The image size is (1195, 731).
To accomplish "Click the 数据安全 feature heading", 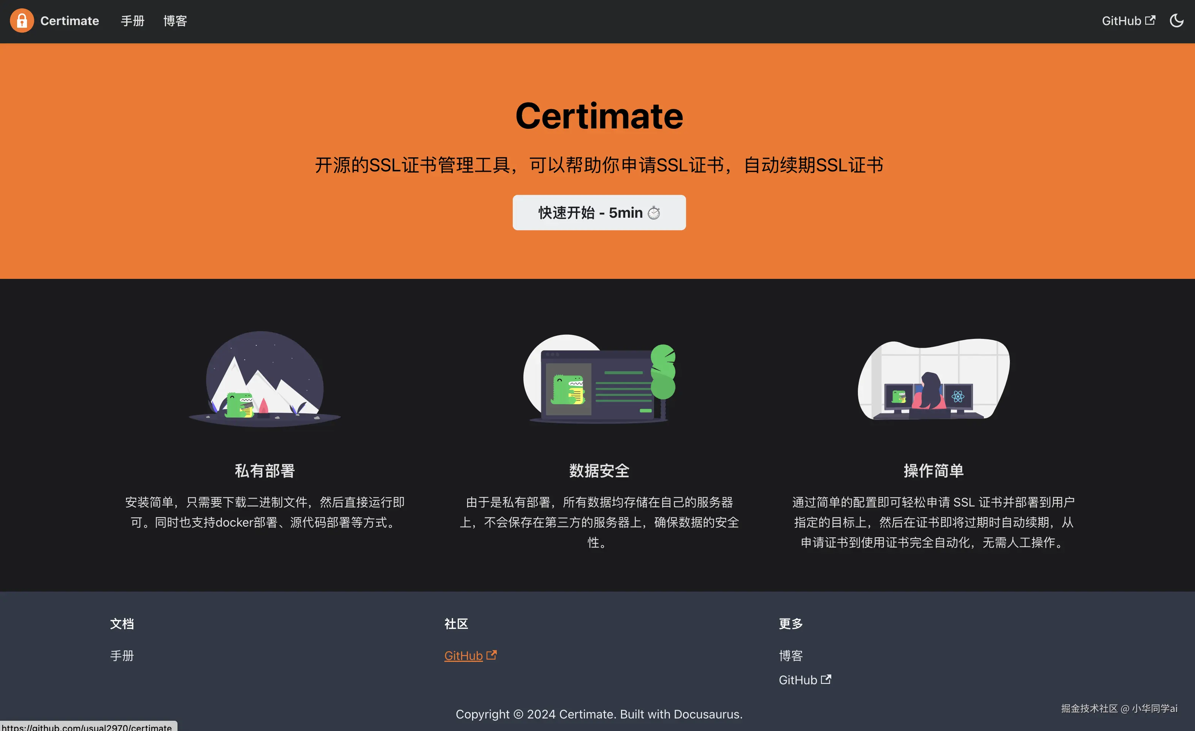I will click(599, 470).
